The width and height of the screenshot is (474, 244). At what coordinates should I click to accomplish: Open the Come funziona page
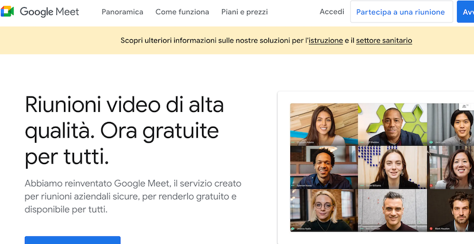(182, 12)
